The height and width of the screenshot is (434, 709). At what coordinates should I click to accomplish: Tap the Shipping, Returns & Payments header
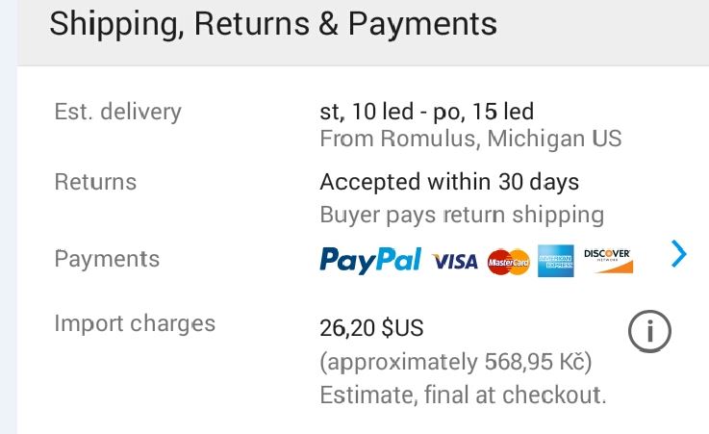tap(273, 24)
